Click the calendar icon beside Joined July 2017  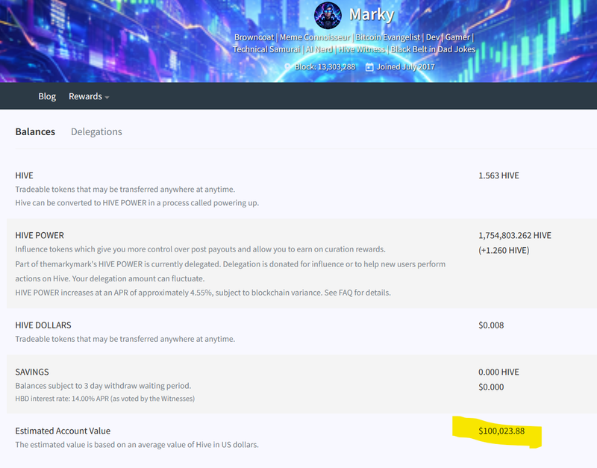[x=369, y=67]
